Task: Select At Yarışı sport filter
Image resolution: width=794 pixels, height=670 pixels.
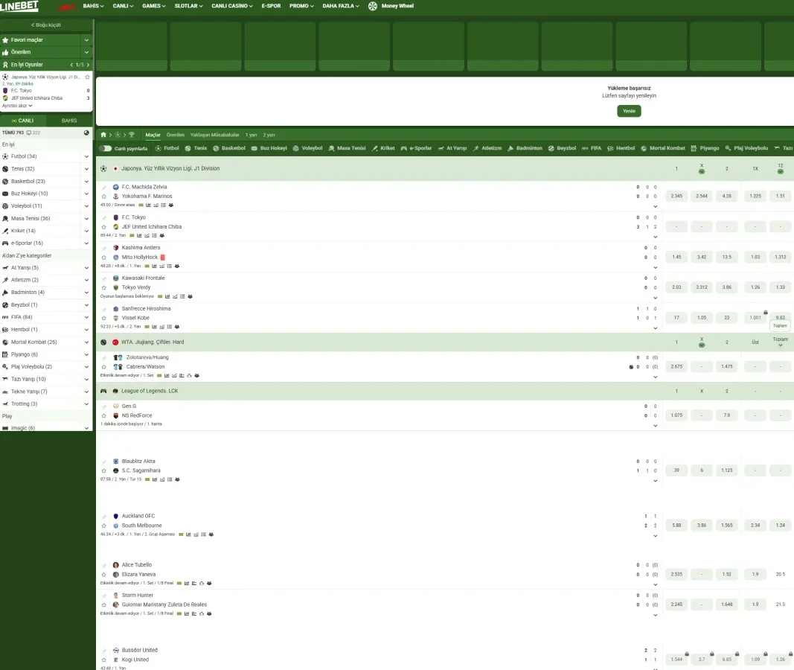Action: (x=452, y=148)
